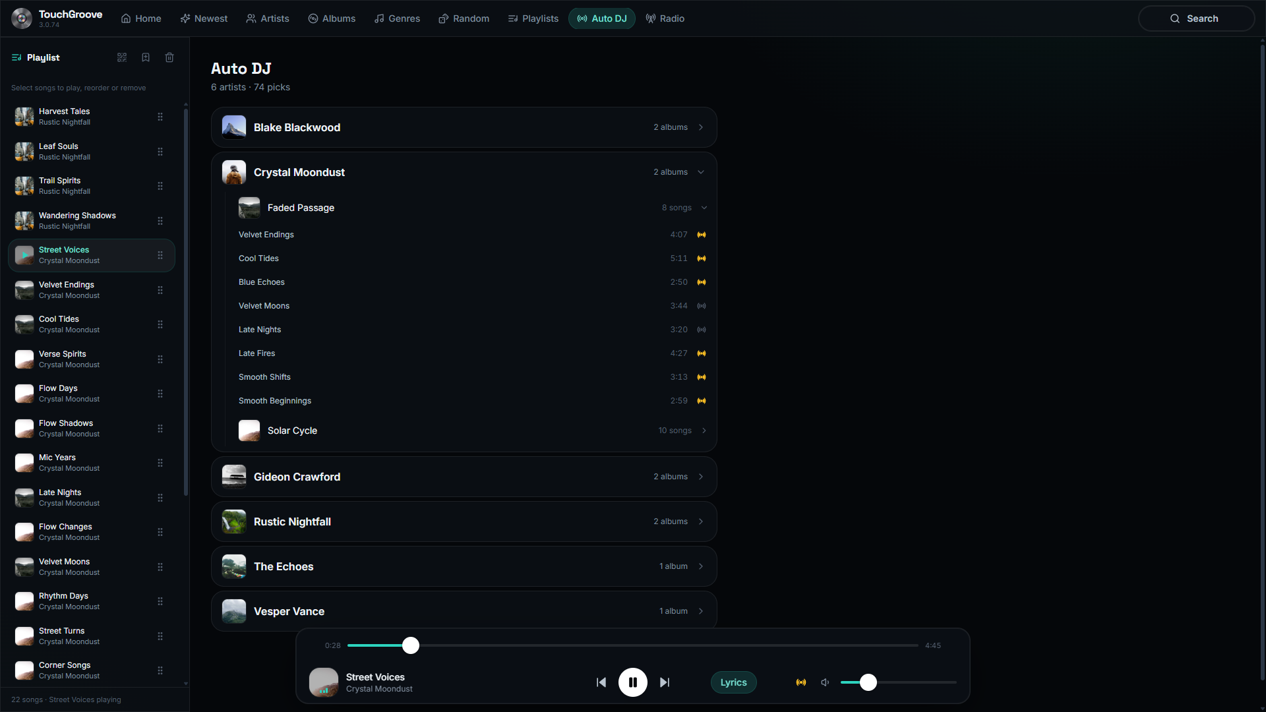1266x712 pixels.
Task: Open the Search box
Action: (1196, 18)
